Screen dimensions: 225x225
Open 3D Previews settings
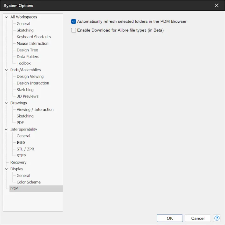click(x=27, y=96)
